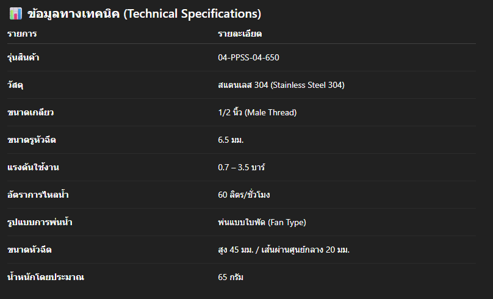Click the วัสดุ row label
493x299 pixels.
click(x=16, y=85)
